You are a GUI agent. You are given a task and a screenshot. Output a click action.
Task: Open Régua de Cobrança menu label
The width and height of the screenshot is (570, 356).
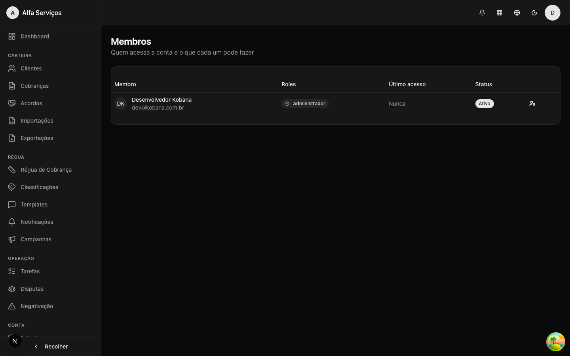pos(46,170)
